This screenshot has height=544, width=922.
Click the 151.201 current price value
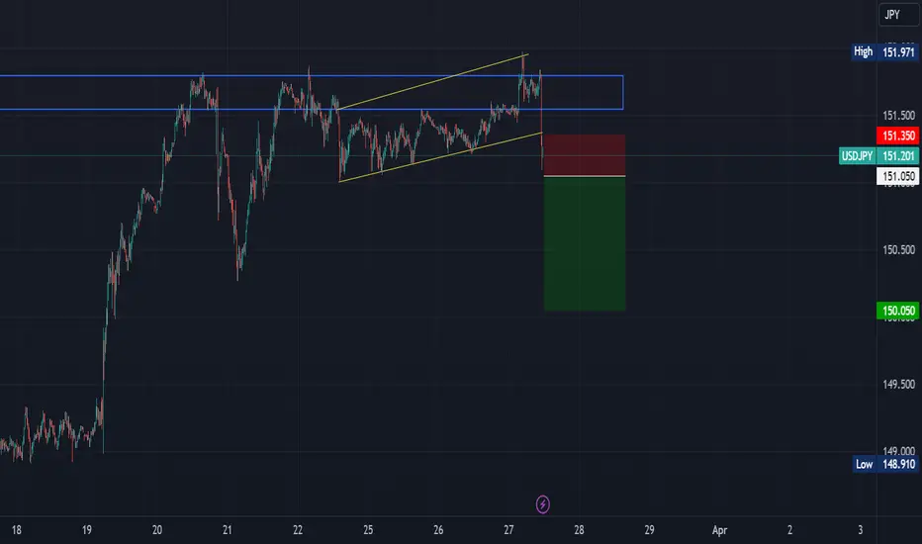(x=898, y=156)
